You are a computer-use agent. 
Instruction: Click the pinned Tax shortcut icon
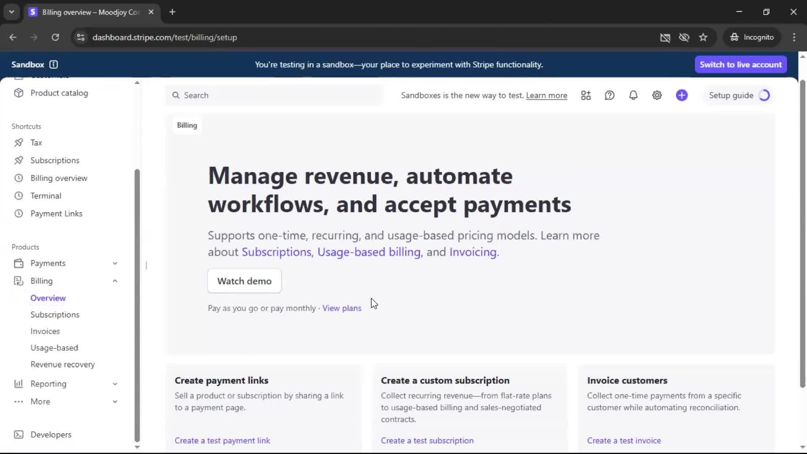pyautogui.click(x=18, y=143)
